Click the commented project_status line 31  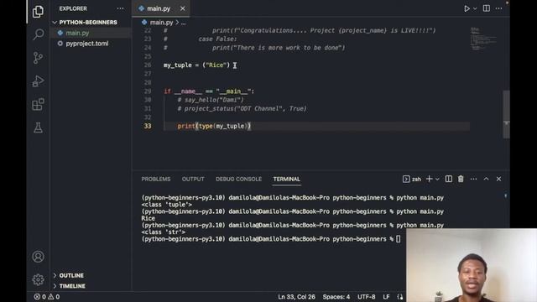(242, 109)
